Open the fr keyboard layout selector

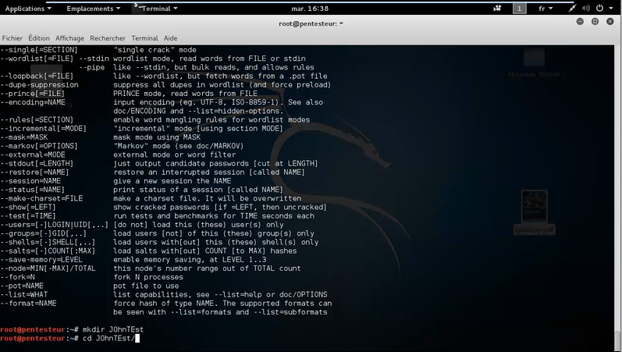(x=546, y=8)
